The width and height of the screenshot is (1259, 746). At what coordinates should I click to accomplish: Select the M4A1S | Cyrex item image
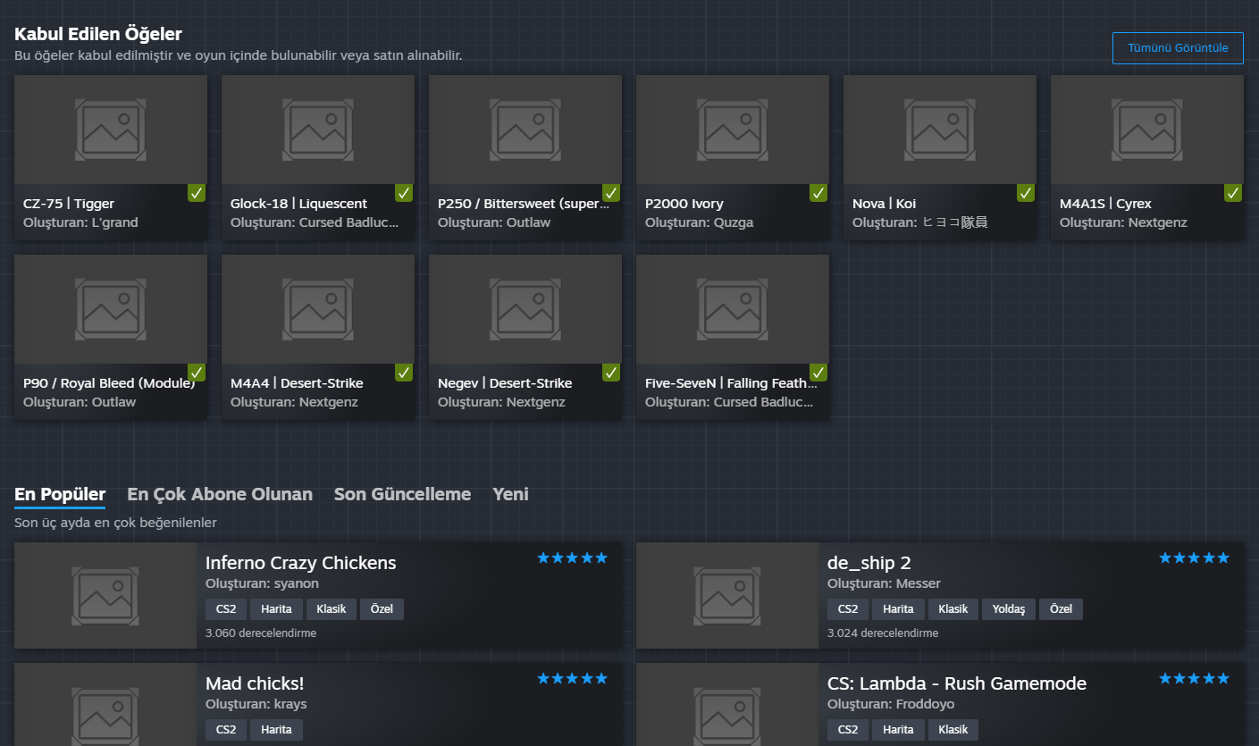coord(1147,130)
